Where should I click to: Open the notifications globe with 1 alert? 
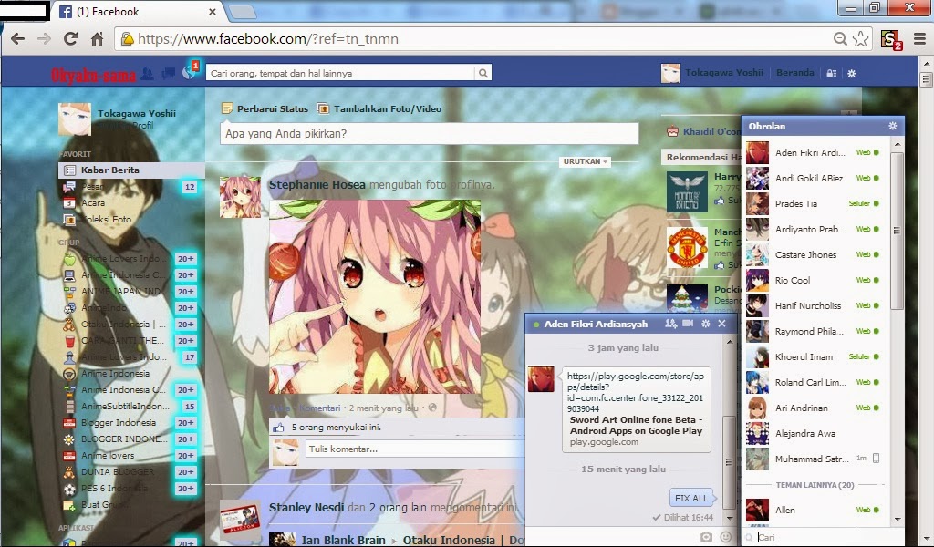click(190, 71)
